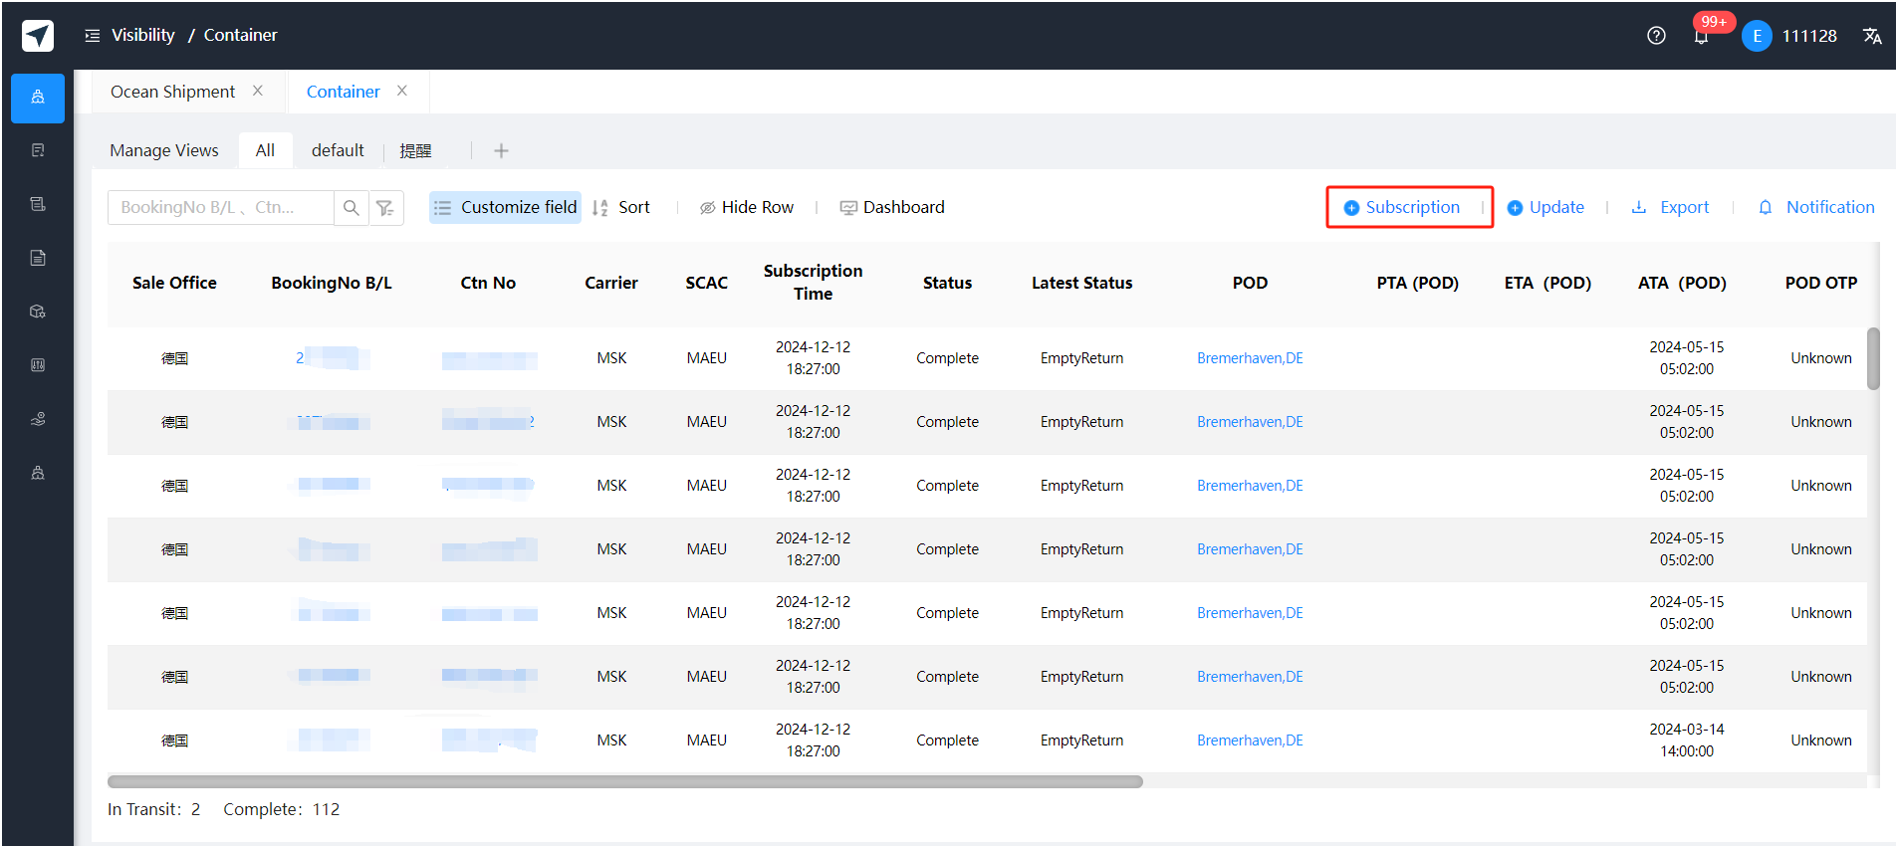1896x846 pixels.
Task: Open first row booking number link
Action: (x=332, y=358)
